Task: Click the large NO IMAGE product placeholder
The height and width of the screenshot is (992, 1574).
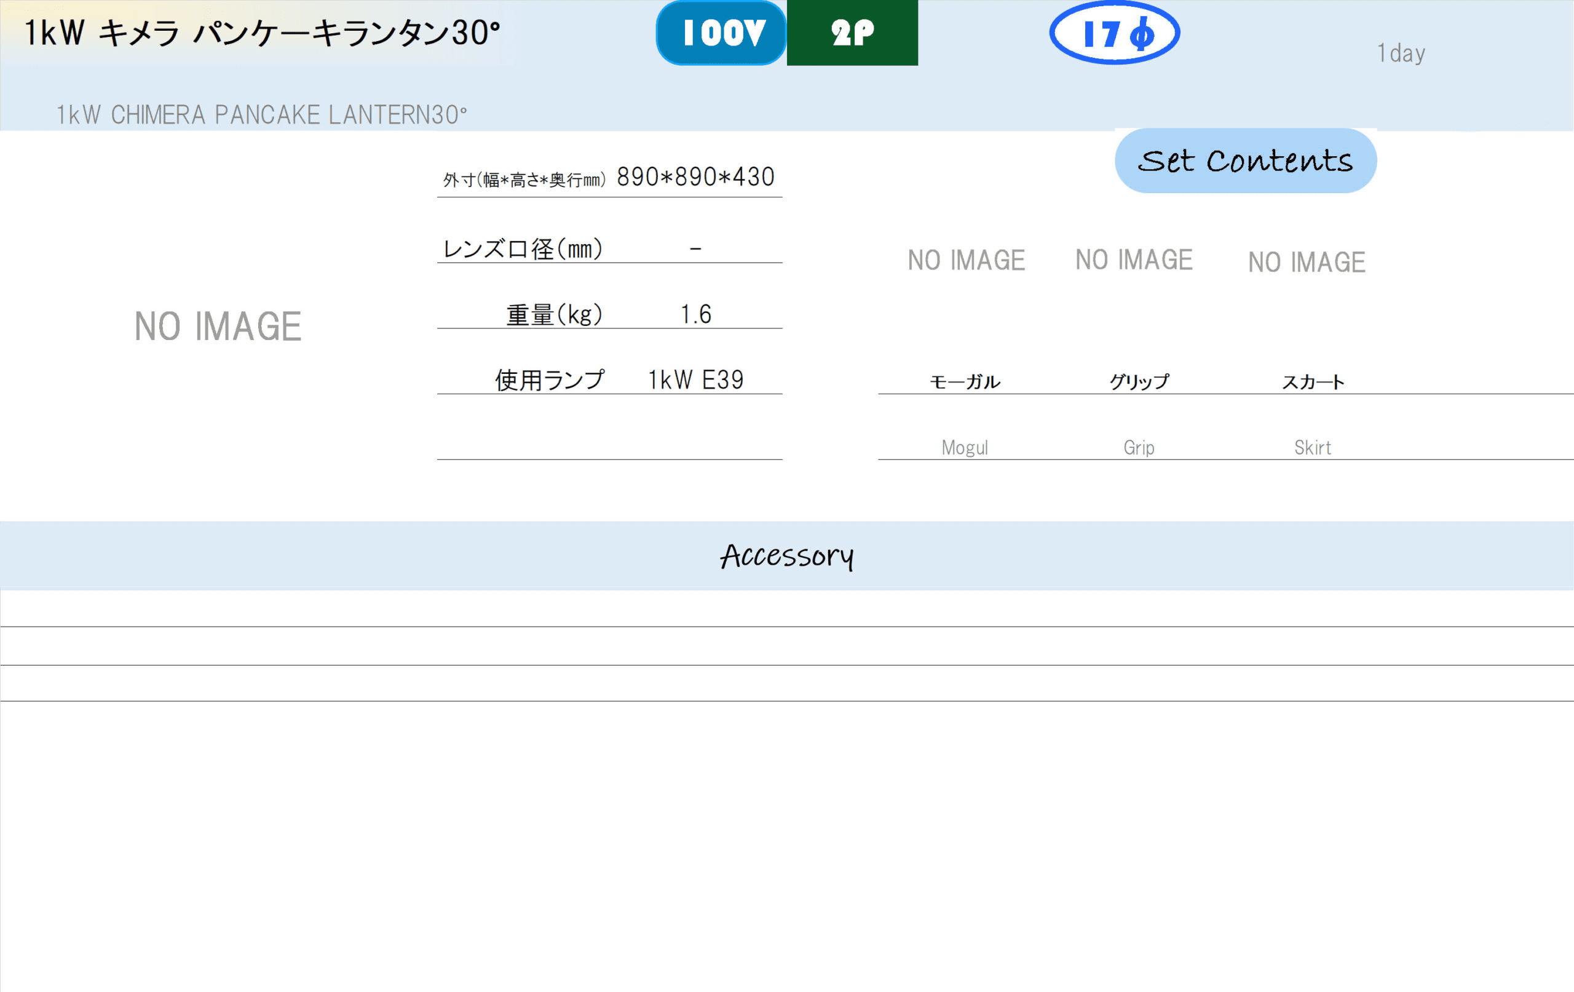Action: click(218, 327)
